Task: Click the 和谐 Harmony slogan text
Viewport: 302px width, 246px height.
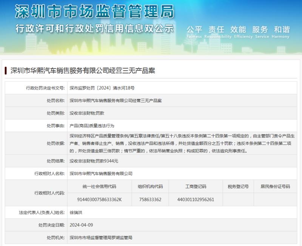Action: click(280, 32)
